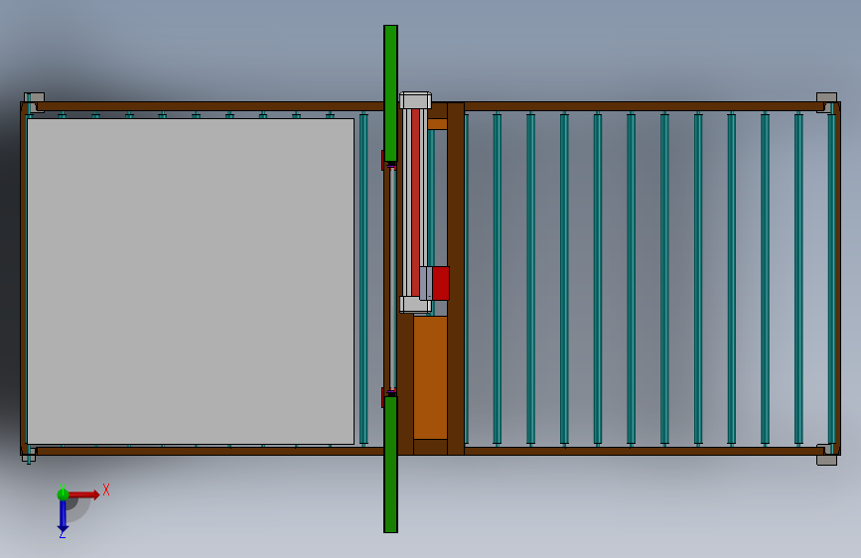Screen dimensions: 861x558
Task: Select the white cylinder end cap at the top
Action: point(416,100)
